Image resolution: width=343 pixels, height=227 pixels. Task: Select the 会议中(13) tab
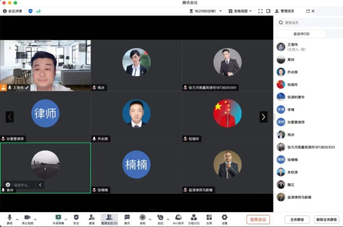[301, 34]
